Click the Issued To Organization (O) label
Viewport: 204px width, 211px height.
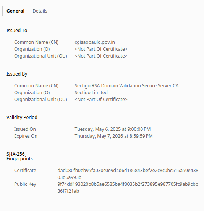(32, 49)
